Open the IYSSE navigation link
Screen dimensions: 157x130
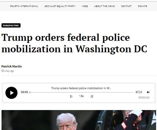[x=85, y=6]
